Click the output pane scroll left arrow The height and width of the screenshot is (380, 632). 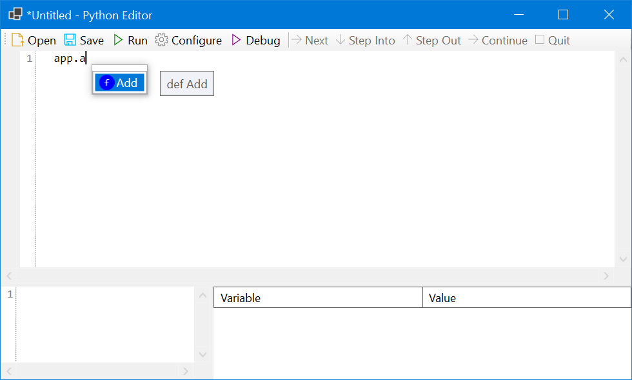9,371
